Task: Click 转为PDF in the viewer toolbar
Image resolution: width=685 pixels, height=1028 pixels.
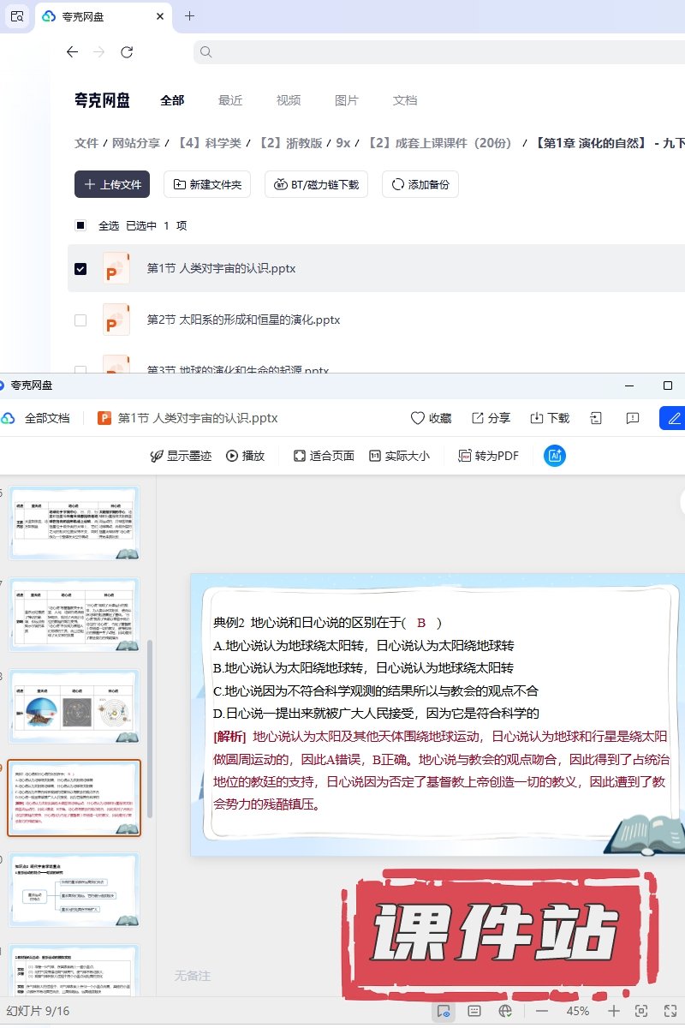Action: coord(489,456)
